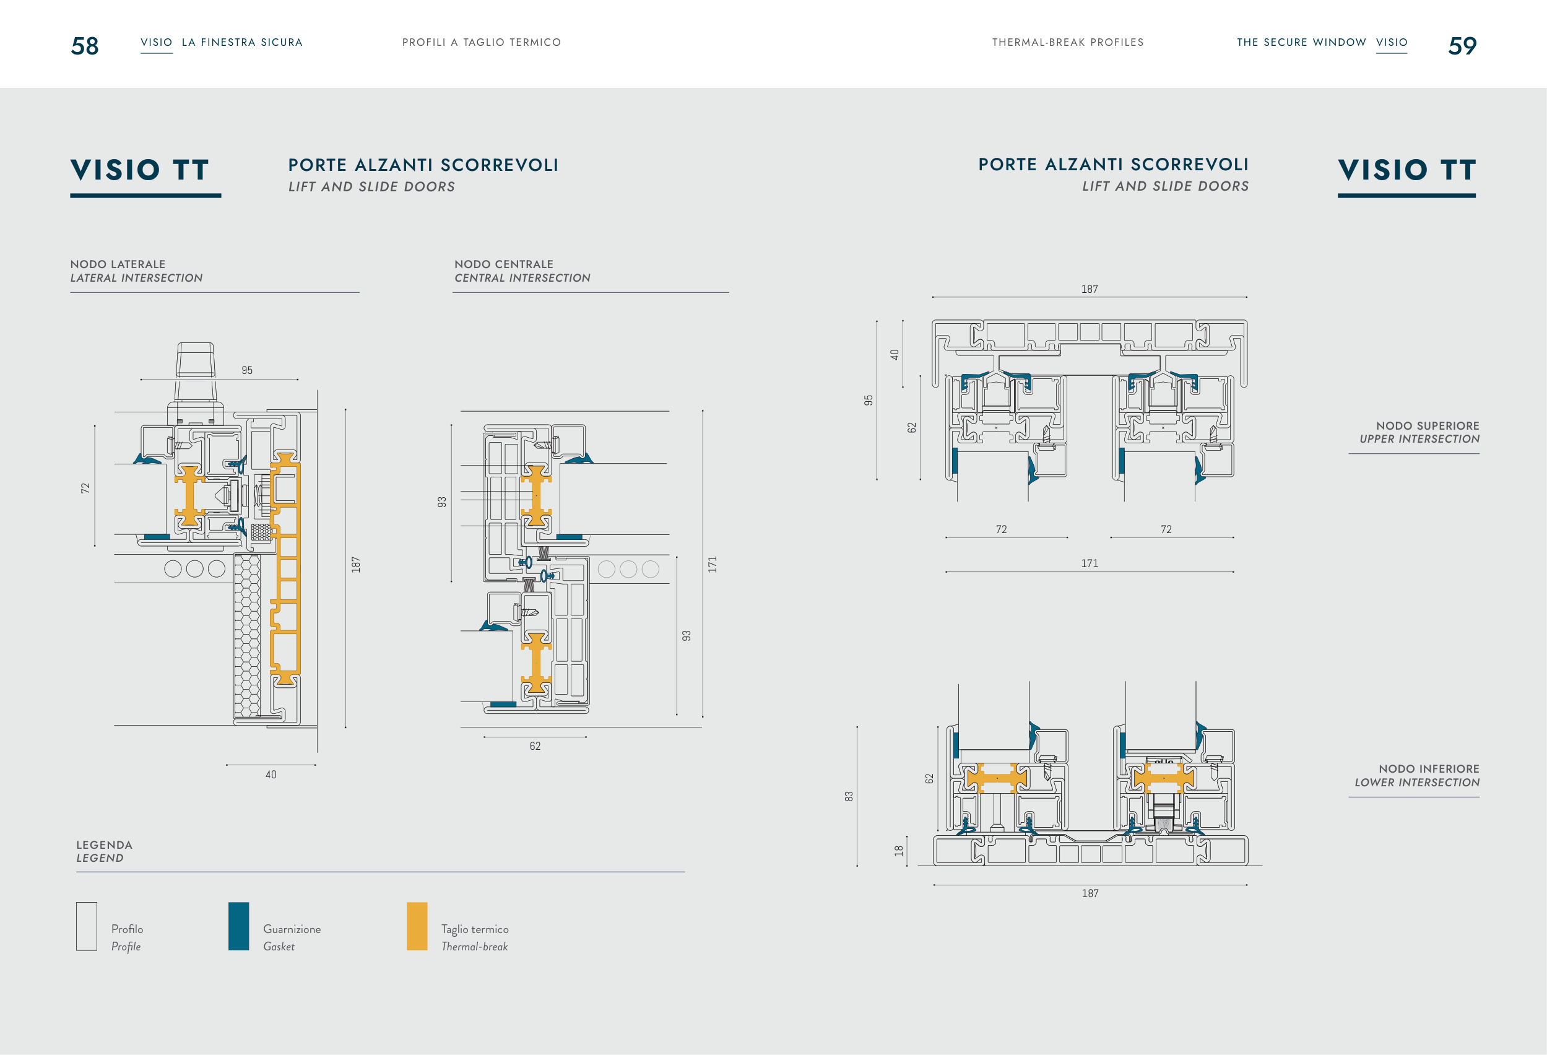This screenshot has height=1055, width=1547.
Task: Click the left VISIO TT title
Action: pos(141,170)
